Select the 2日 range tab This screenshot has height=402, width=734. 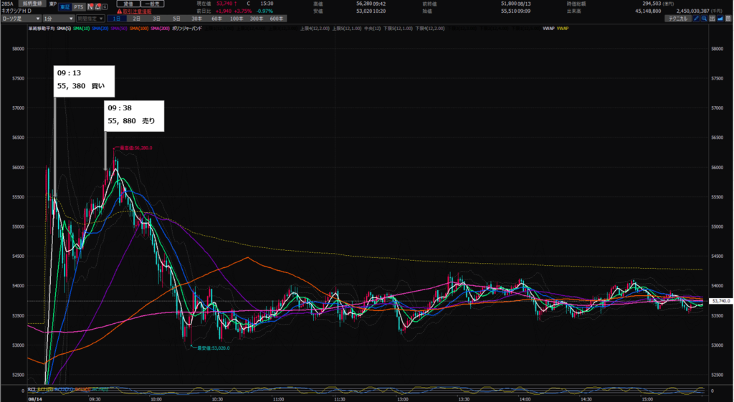pos(137,19)
